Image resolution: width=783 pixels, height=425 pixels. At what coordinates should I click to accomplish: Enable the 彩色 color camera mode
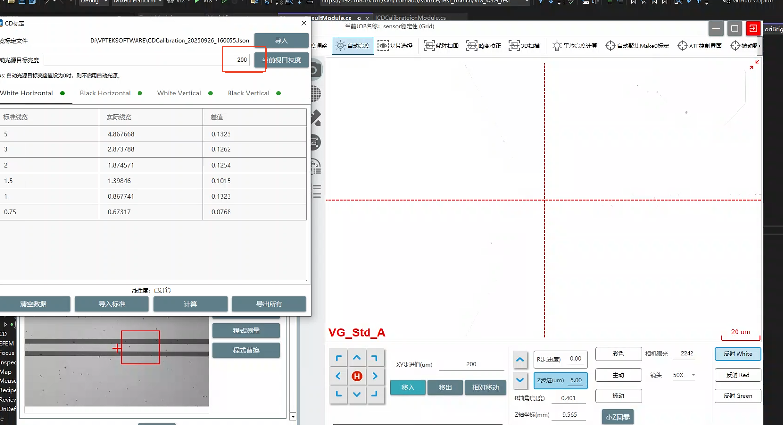[x=618, y=354]
